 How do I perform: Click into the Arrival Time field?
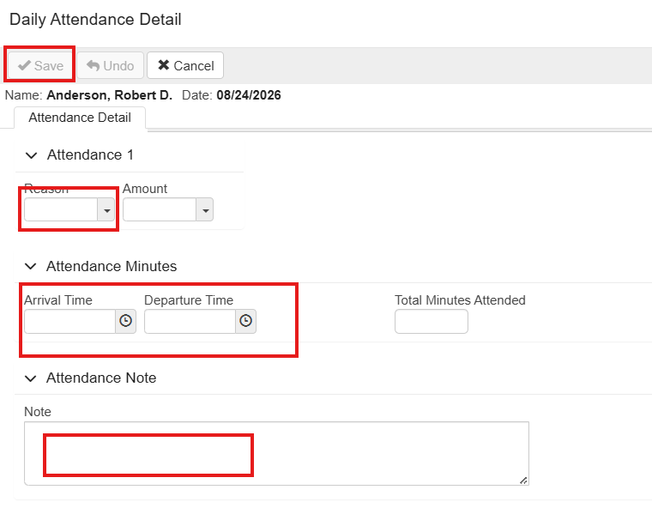point(69,321)
